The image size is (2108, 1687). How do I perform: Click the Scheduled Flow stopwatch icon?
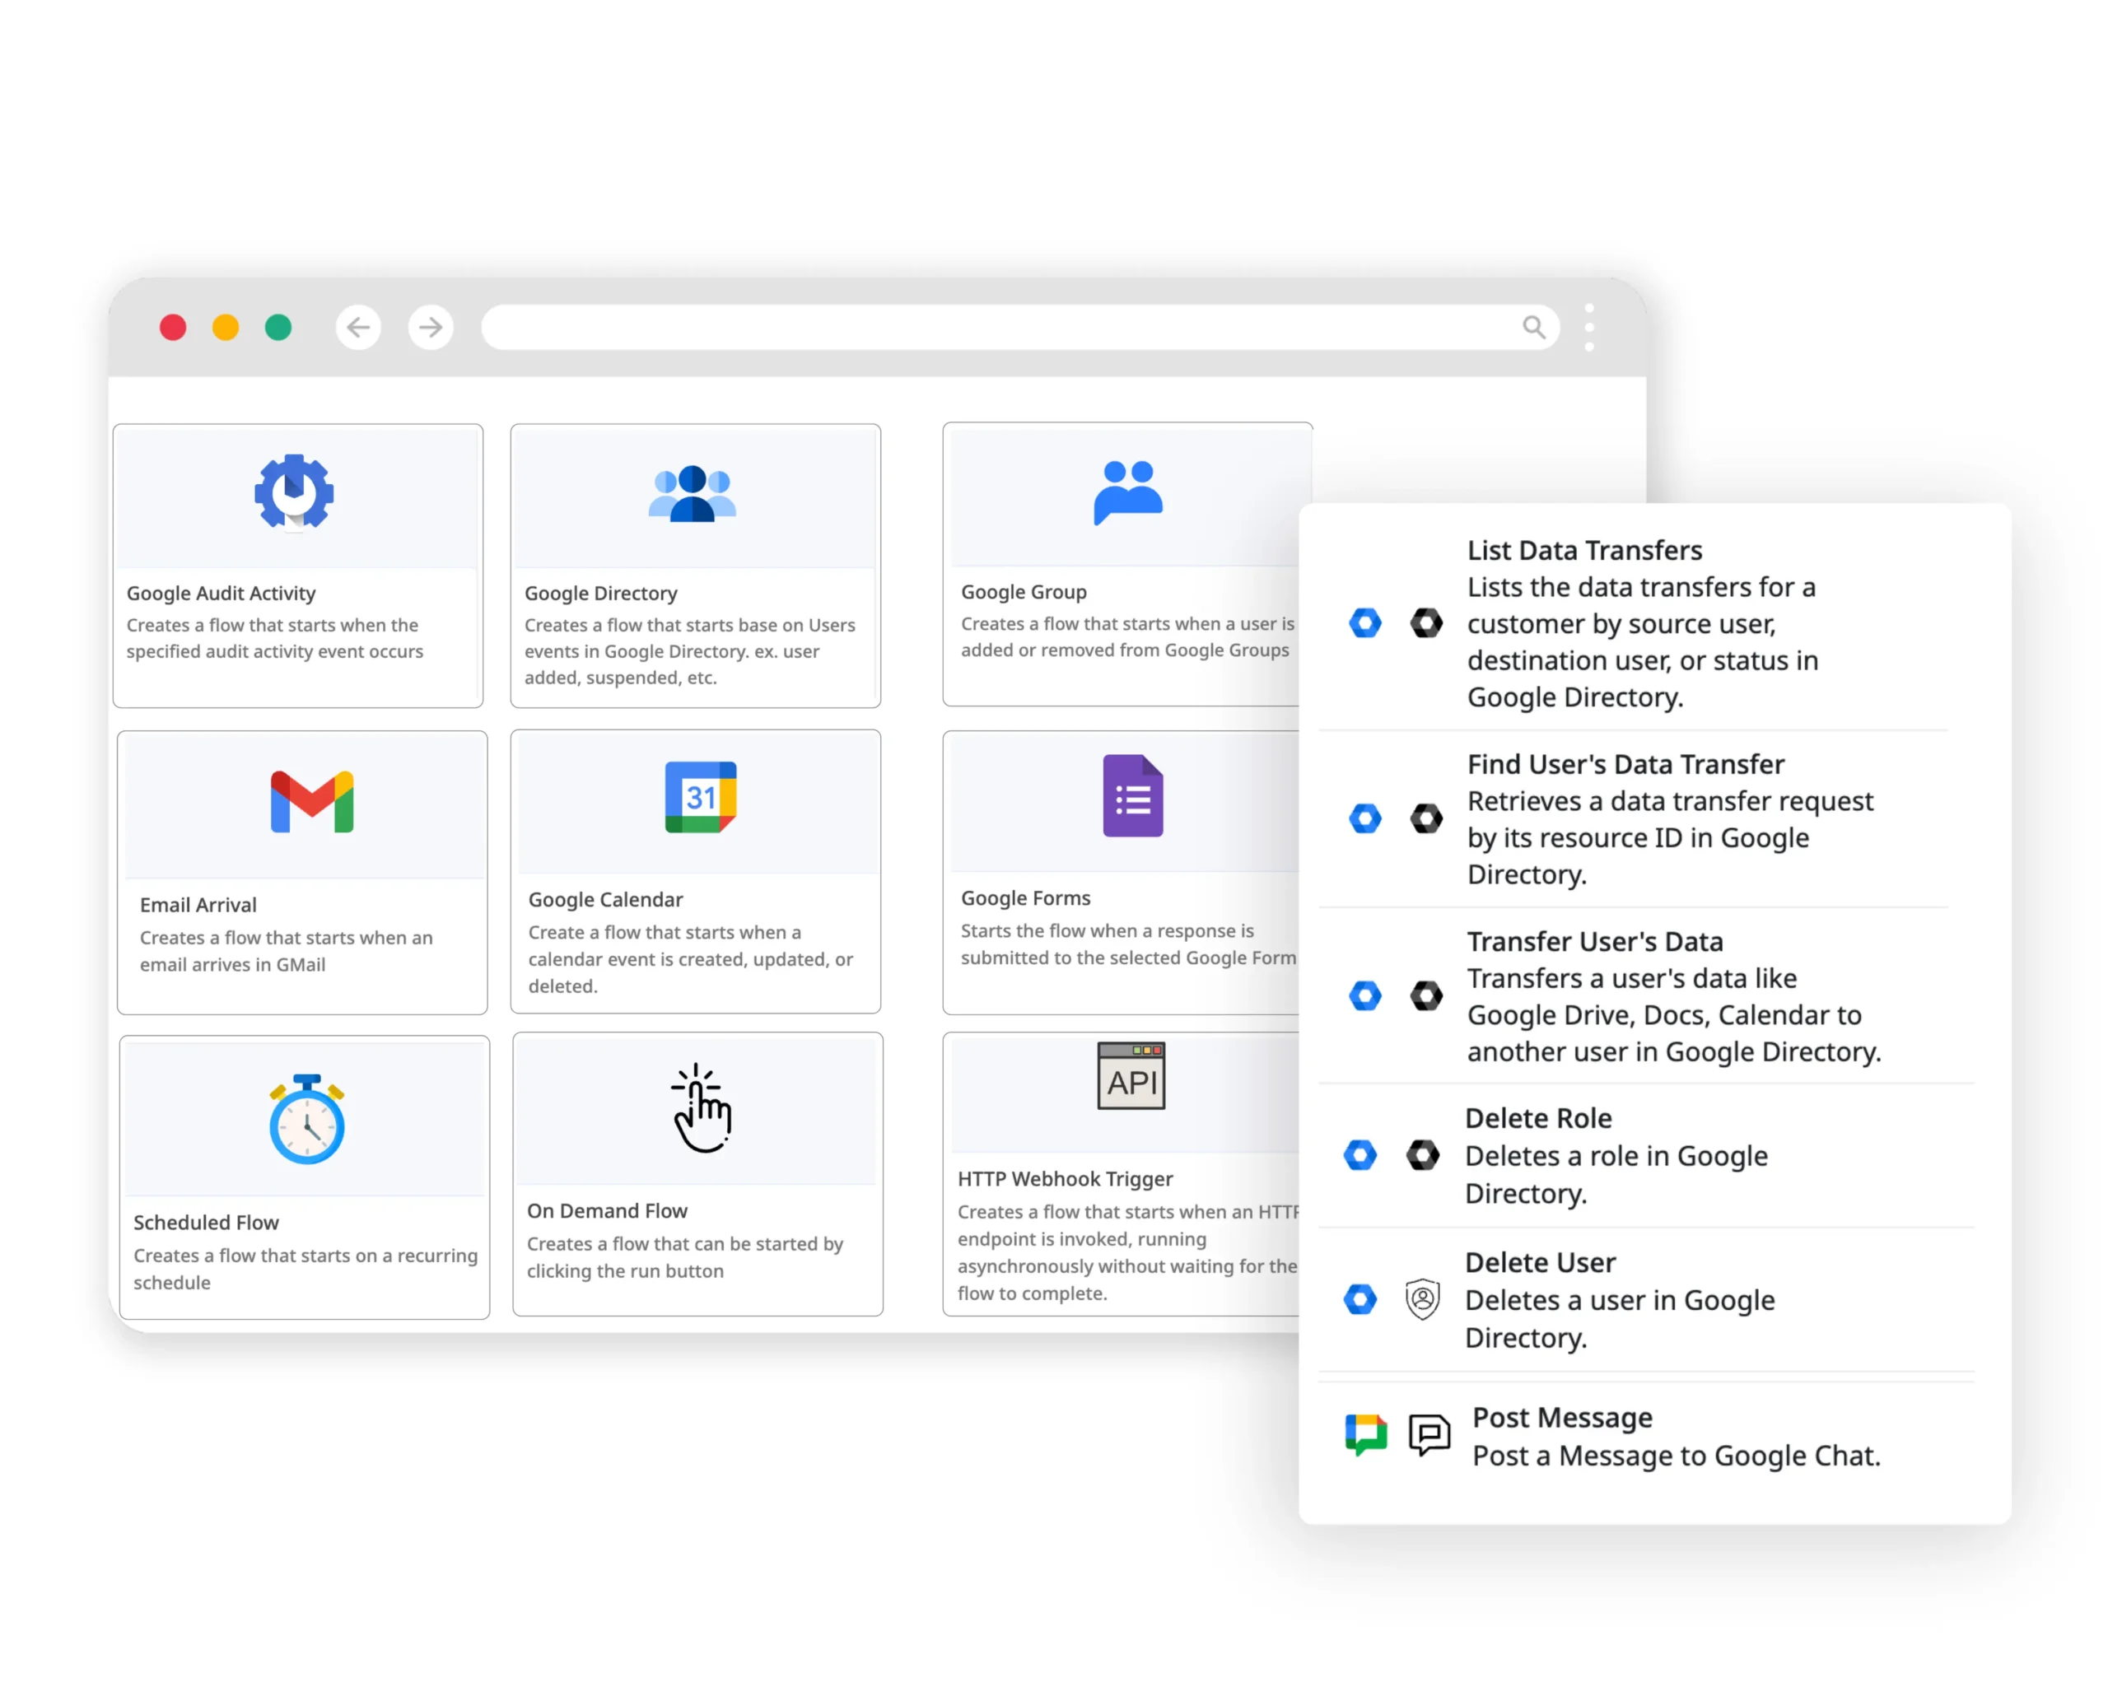click(x=307, y=1120)
